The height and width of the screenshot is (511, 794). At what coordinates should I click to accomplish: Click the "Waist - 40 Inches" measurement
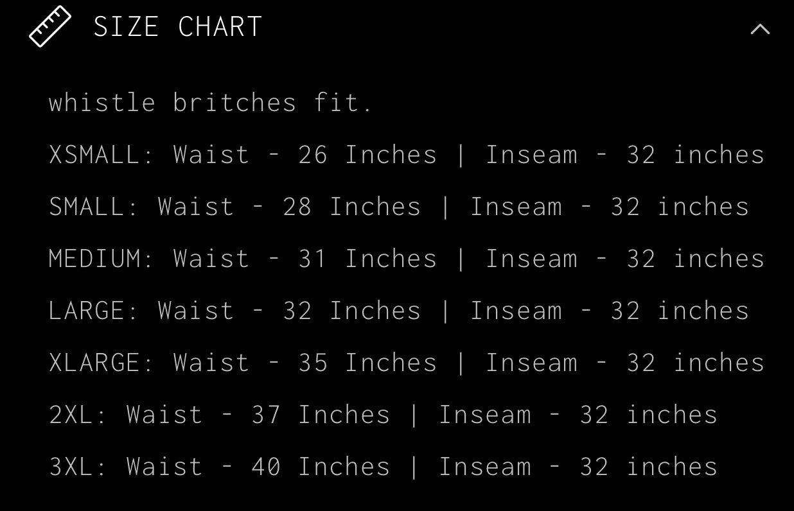(258, 467)
